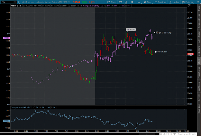Click the dow futures text annotation
Viewport: 201px width, 136px height.
161,52
